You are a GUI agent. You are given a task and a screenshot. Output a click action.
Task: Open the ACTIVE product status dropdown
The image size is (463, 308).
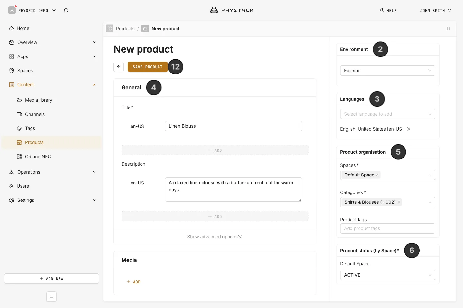(x=388, y=275)
